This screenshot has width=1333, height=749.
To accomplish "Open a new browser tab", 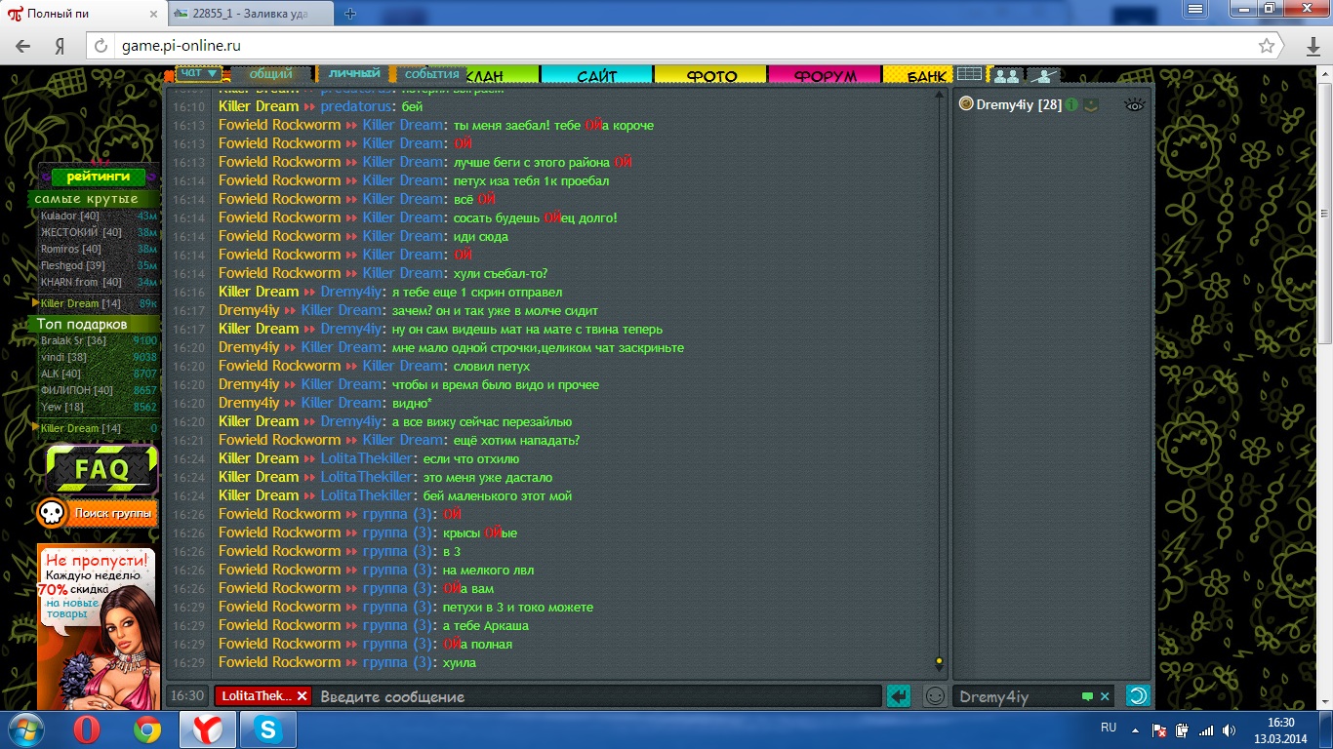I will tap(350, 14).
